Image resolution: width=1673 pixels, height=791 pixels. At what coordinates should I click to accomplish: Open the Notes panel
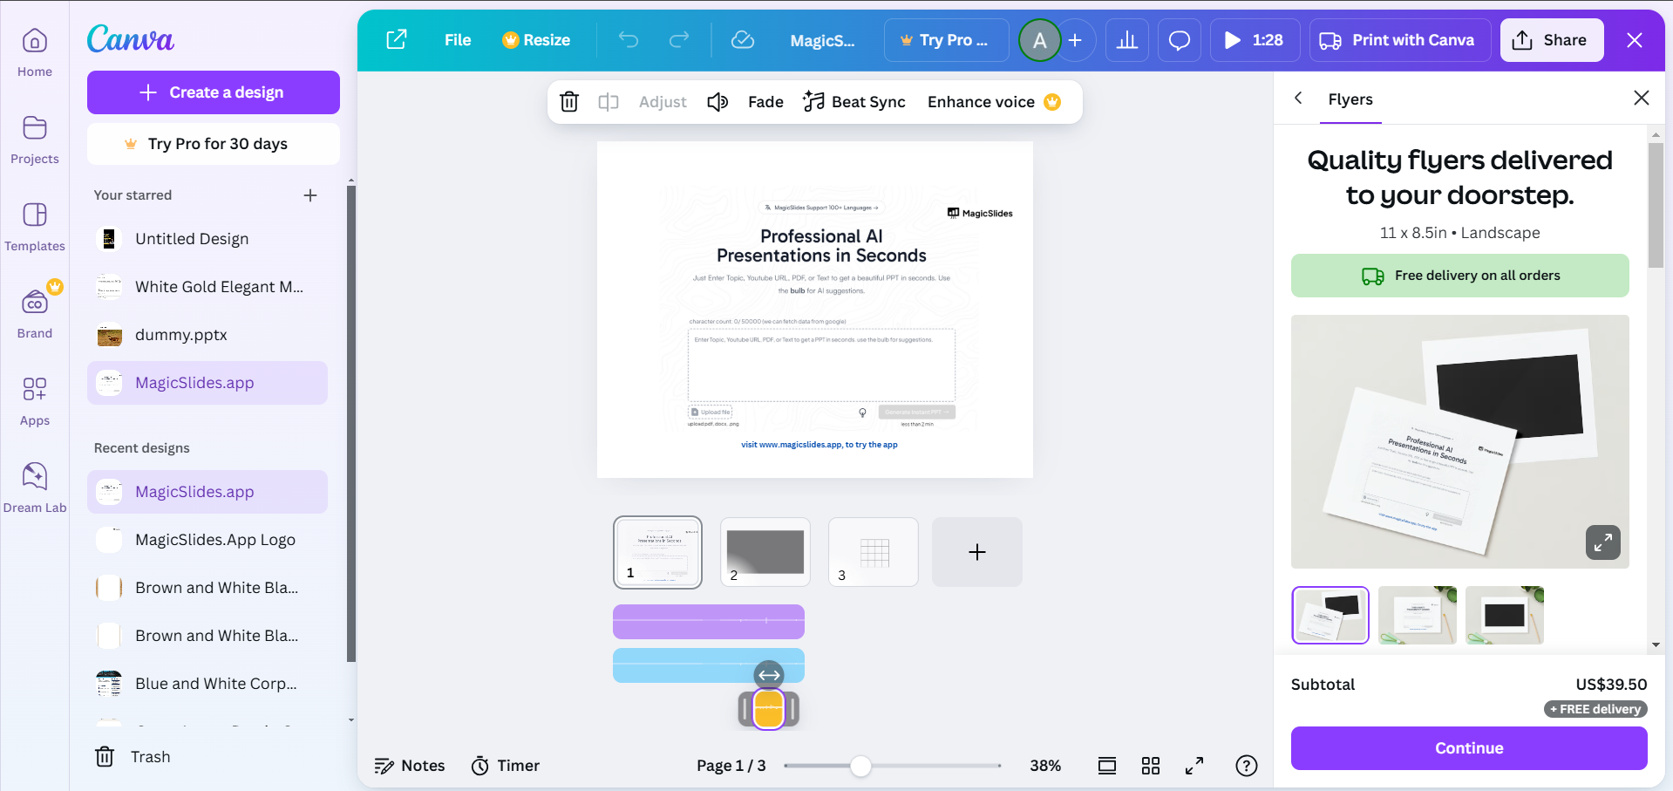pyautogui.click(x=410, y=766)
